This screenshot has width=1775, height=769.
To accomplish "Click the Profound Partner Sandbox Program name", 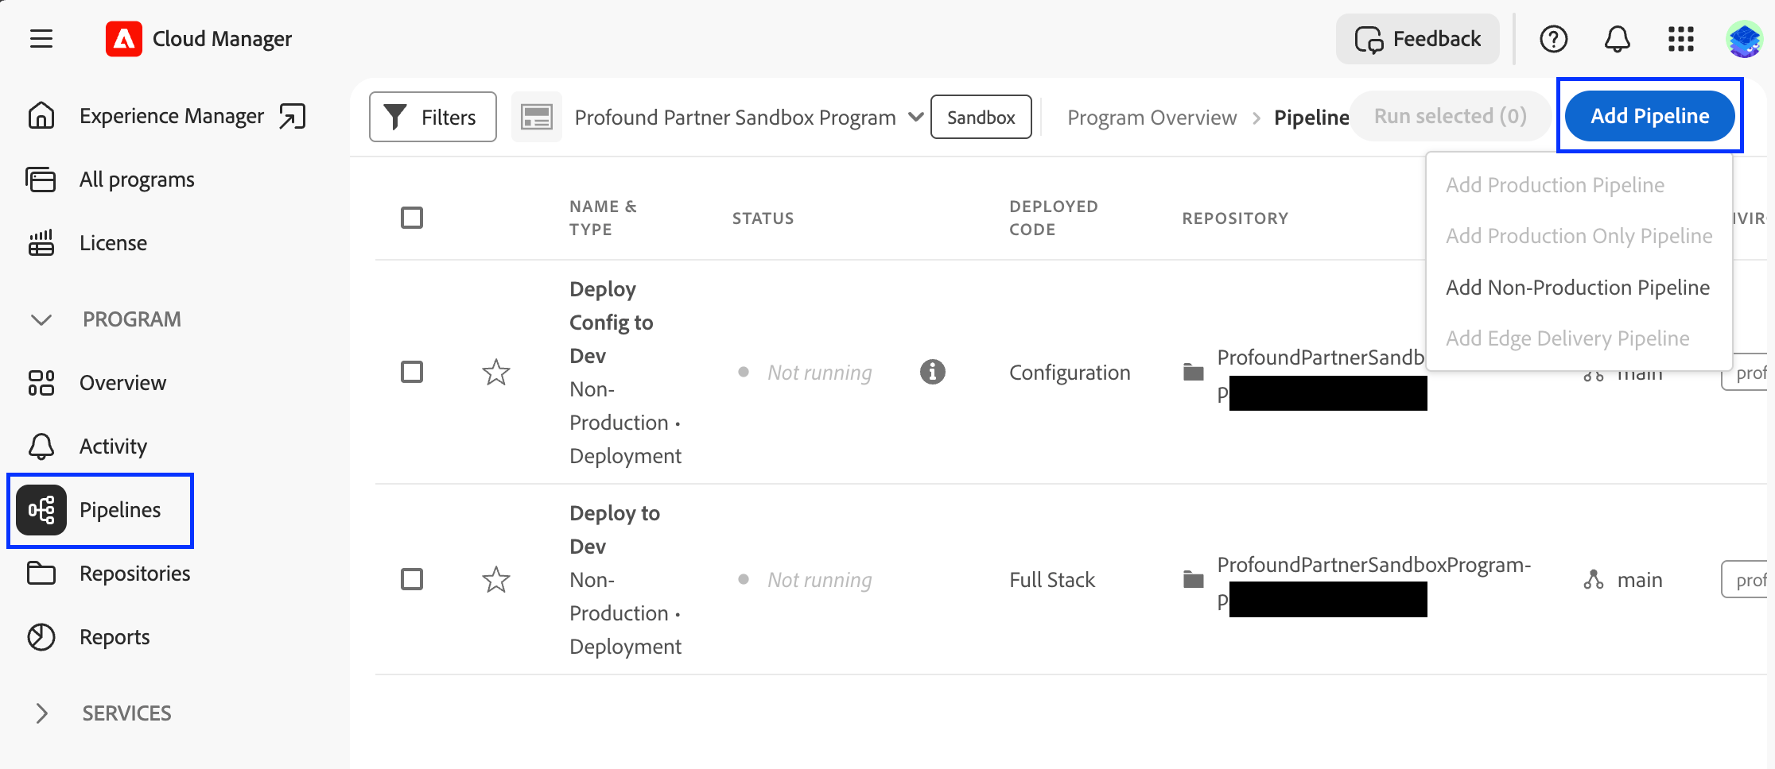I will pyautogui.click(x=735, y=118).
